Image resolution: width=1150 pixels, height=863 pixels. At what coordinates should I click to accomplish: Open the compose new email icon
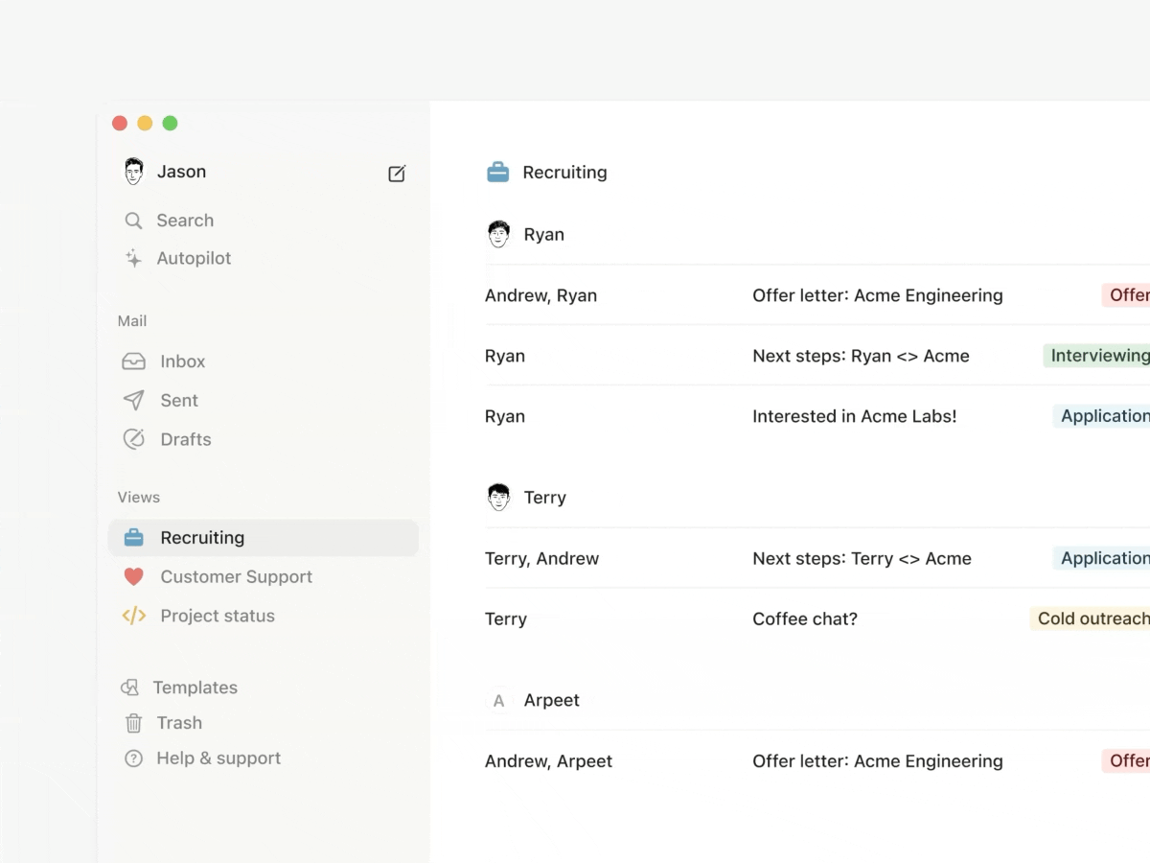click(396, 174)
